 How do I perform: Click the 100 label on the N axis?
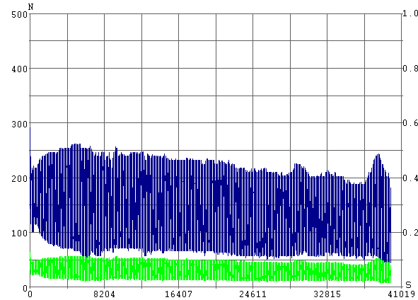click(20, 233)
